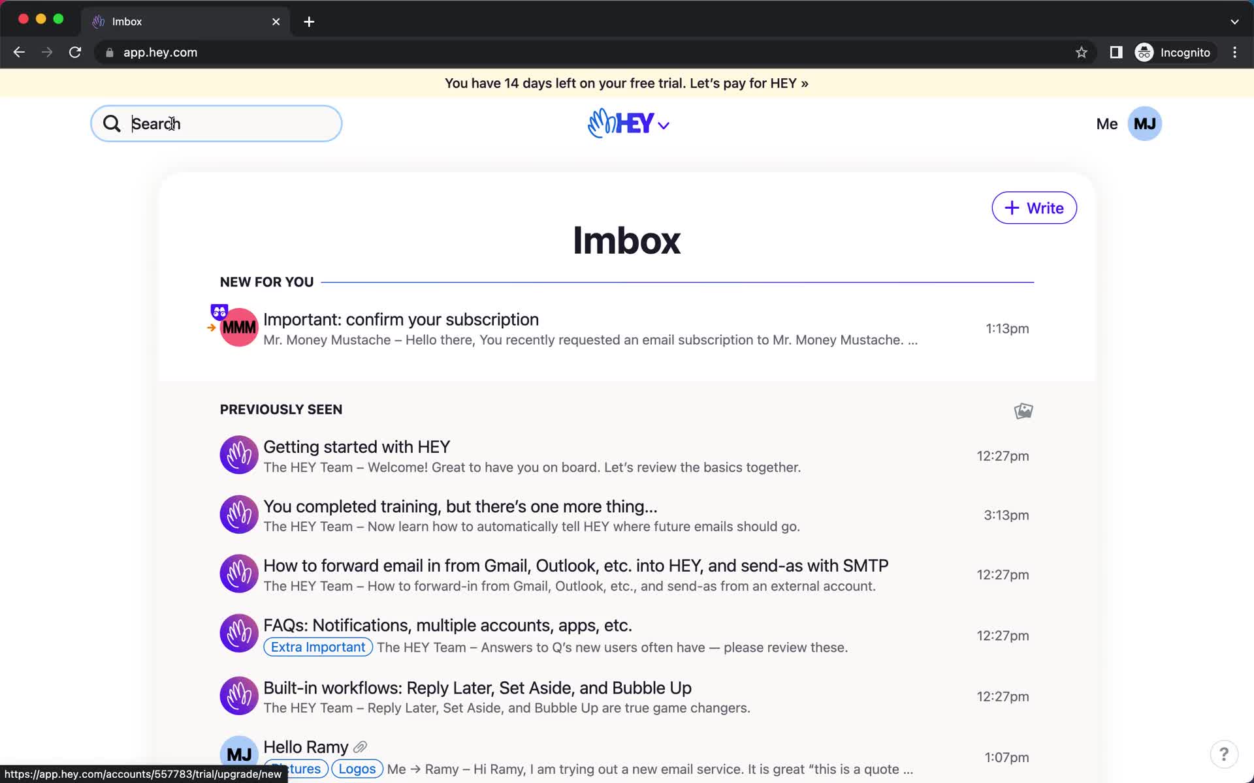1254x783 pixels.
Task: Click the Logos label tag
Action: coord(357,769)
